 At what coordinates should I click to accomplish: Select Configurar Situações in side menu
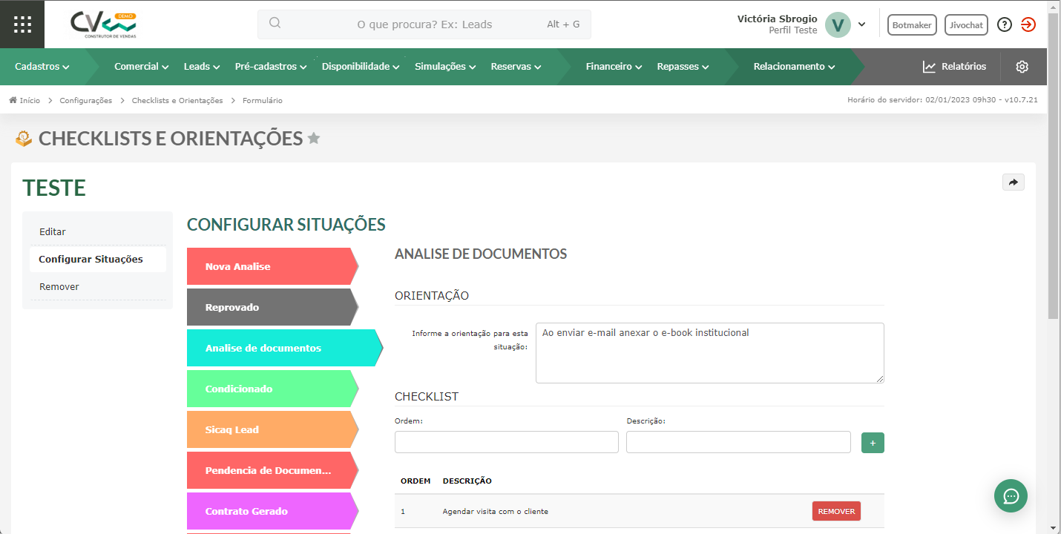click(98, 259)
